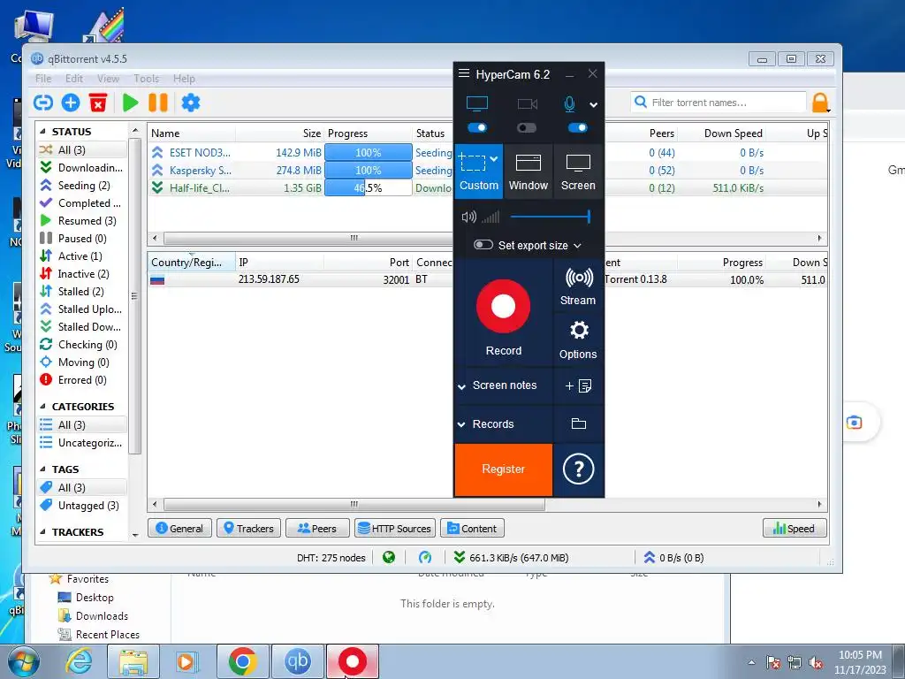Image resolution: width=905 pixels, height=679 pixels.
Task: Click the red Record button in HyperCam
Action: click(x=503, y=306)
